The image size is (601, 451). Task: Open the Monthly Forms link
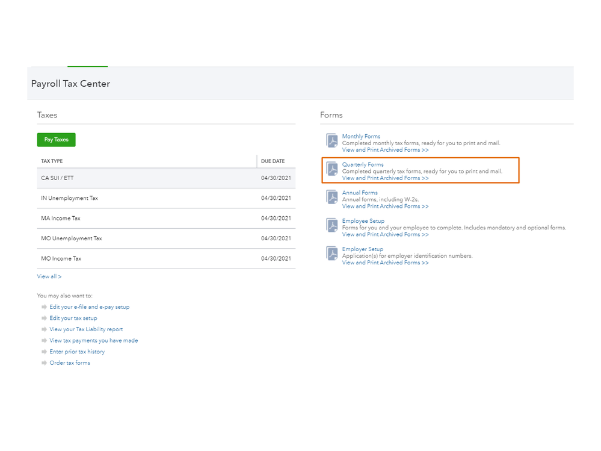[x=361, y=136]
